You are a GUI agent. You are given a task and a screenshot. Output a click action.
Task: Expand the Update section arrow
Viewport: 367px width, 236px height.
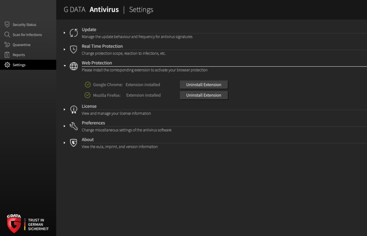[64, 33]
